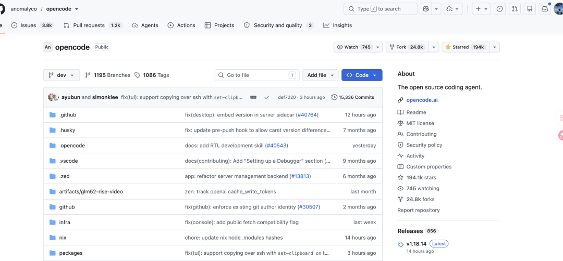Screen dimensions: 563x261
Task: Click the nix folder icon
Action: click(x=53, y=238)
